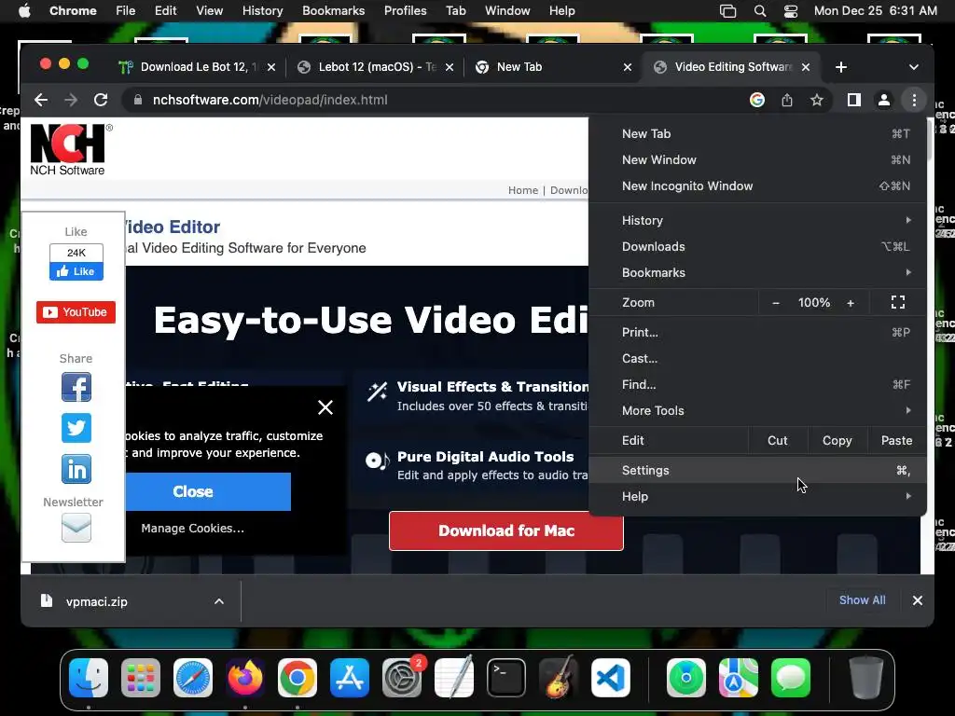
Task: Open GarageBand from the Dock
Action: [558, 678]
